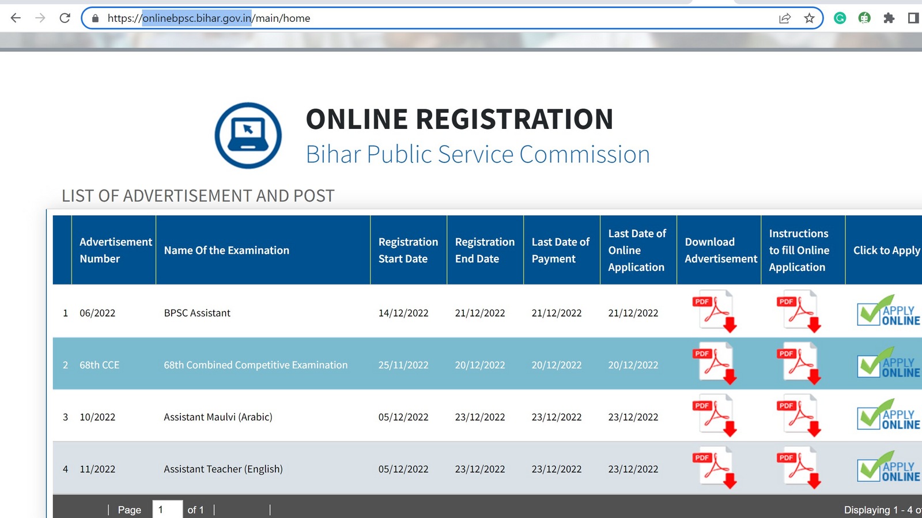Bookmark this page with star icon
The image size is (922, 518).
pos(809,18)
